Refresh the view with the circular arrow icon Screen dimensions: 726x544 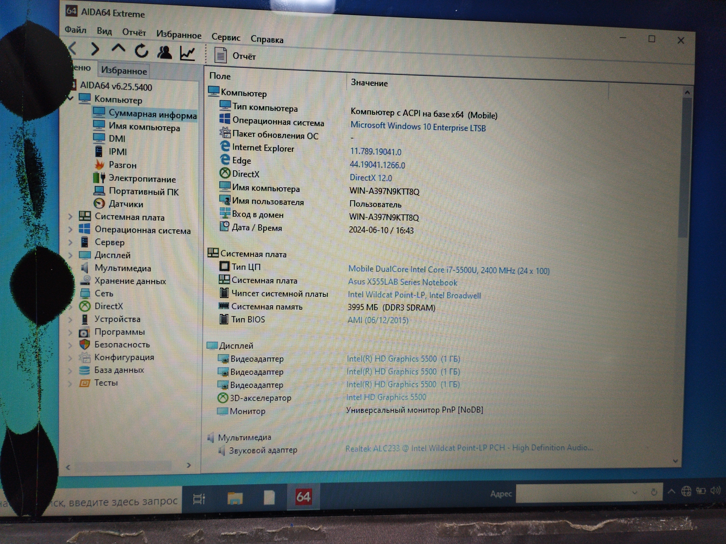[x=141, y=51]
